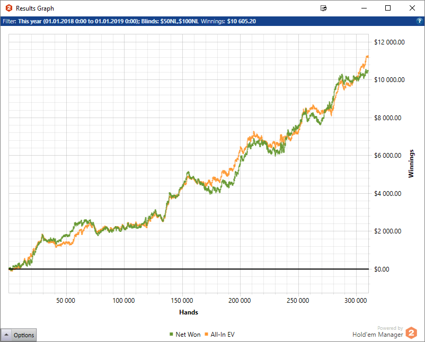Click the app icon in title bar
This screenshot has height=342, width=425.
coord(8,8)
